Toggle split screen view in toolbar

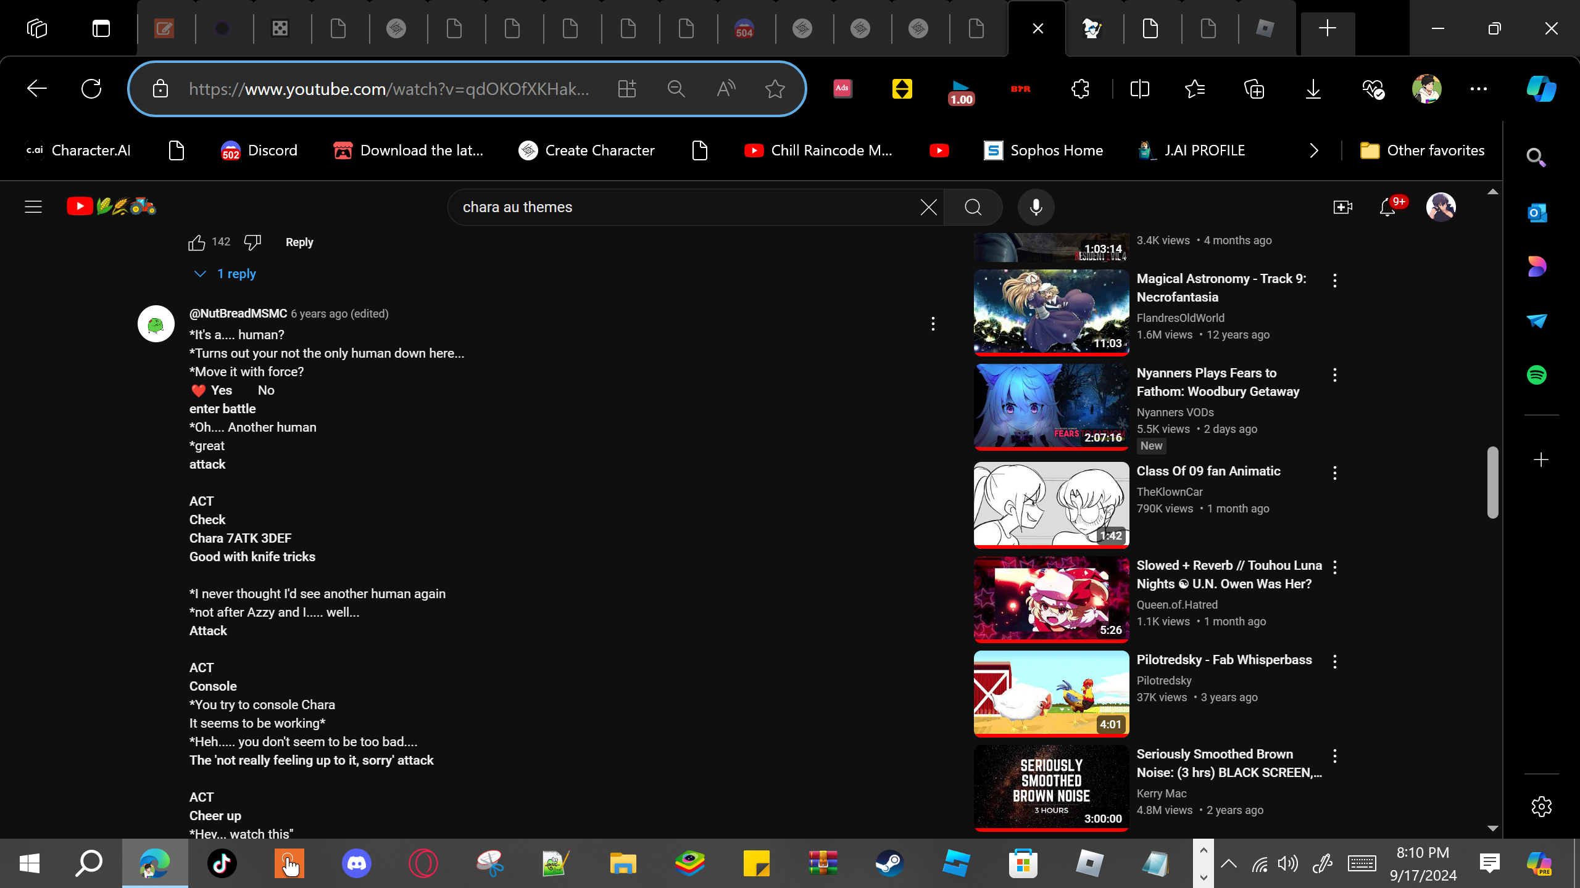click(x=1139, y=89)
